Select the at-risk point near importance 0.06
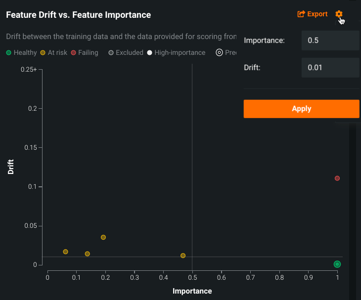 point(65,252)
